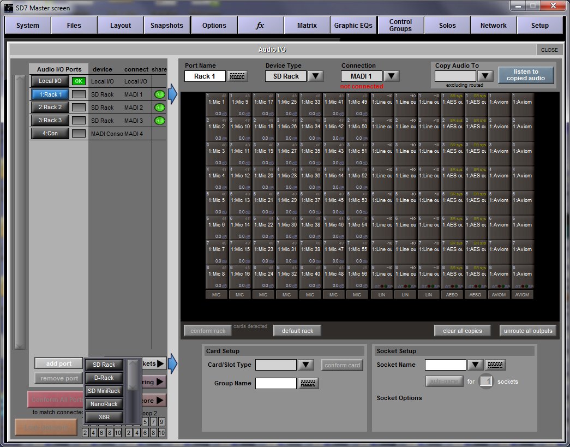
Task: Click the SD Rack device type field
Action: tap(286, 76)
